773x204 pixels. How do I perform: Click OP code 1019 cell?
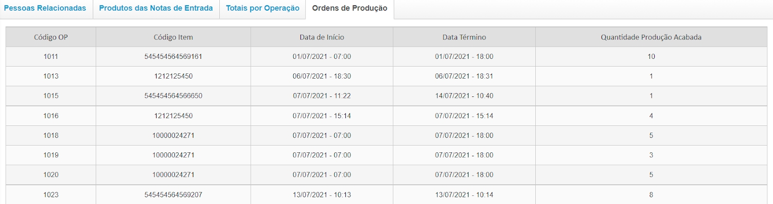pos(51,155)
